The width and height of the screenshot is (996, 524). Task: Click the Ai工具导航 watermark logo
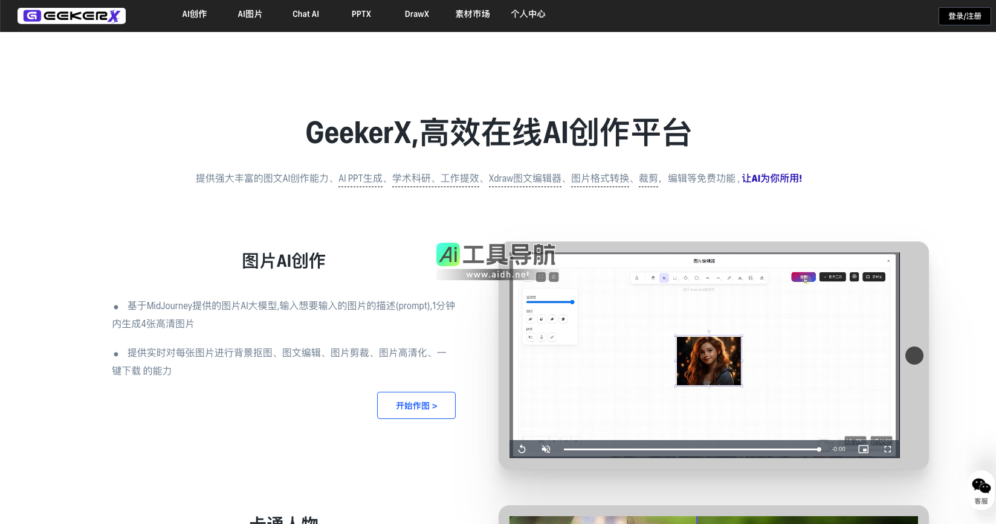pos(496,260)
